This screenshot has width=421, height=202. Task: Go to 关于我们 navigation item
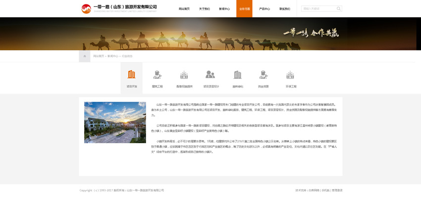204,9
